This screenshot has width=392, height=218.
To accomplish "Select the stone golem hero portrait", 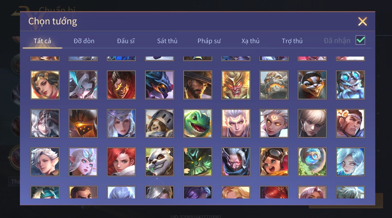I will click(x=274, y=85).
